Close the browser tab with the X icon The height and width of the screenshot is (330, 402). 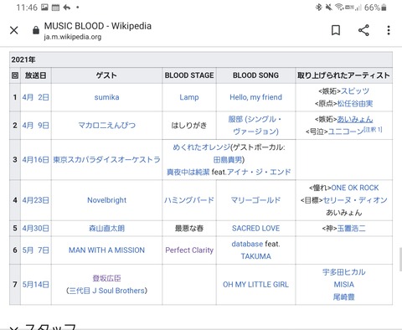pyautogui.click(x=14, y=30)
